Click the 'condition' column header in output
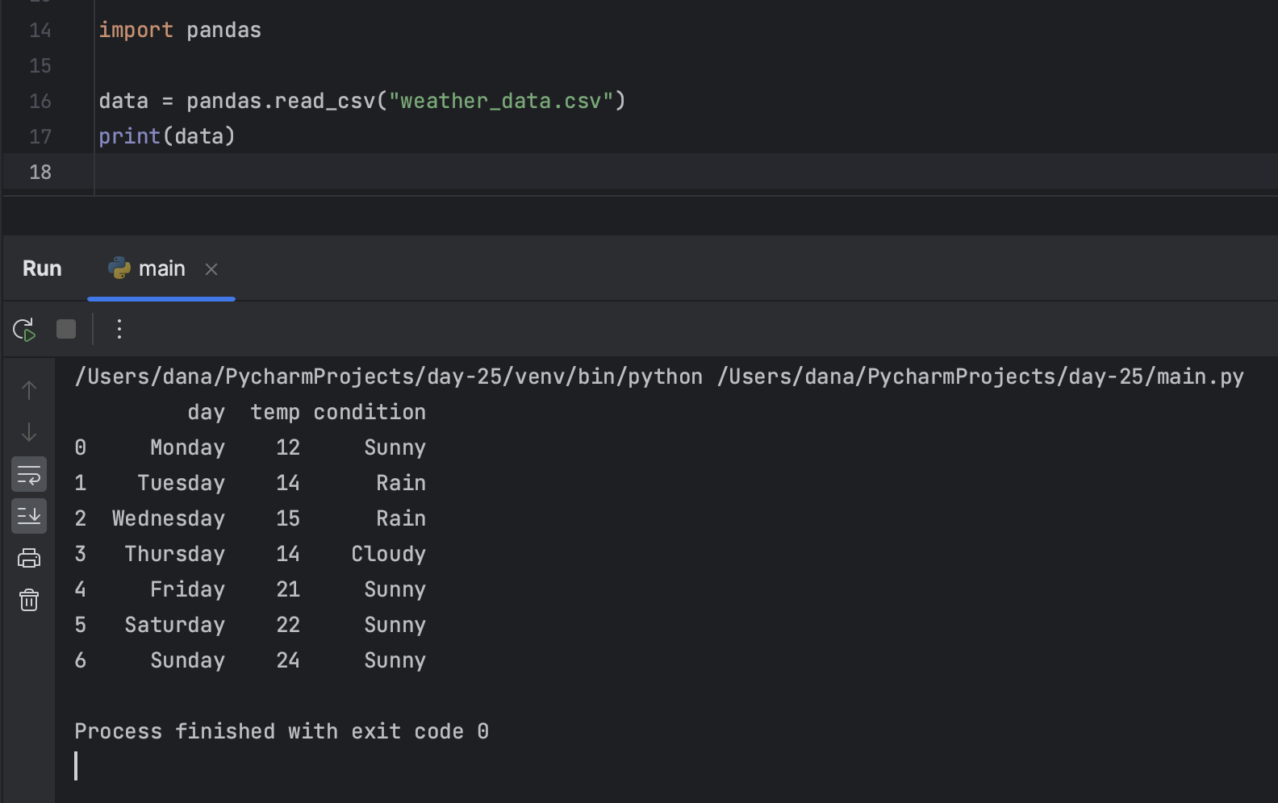Viewport: 1278px width, 803px height. pyautogui.click(x=370, y=413)
